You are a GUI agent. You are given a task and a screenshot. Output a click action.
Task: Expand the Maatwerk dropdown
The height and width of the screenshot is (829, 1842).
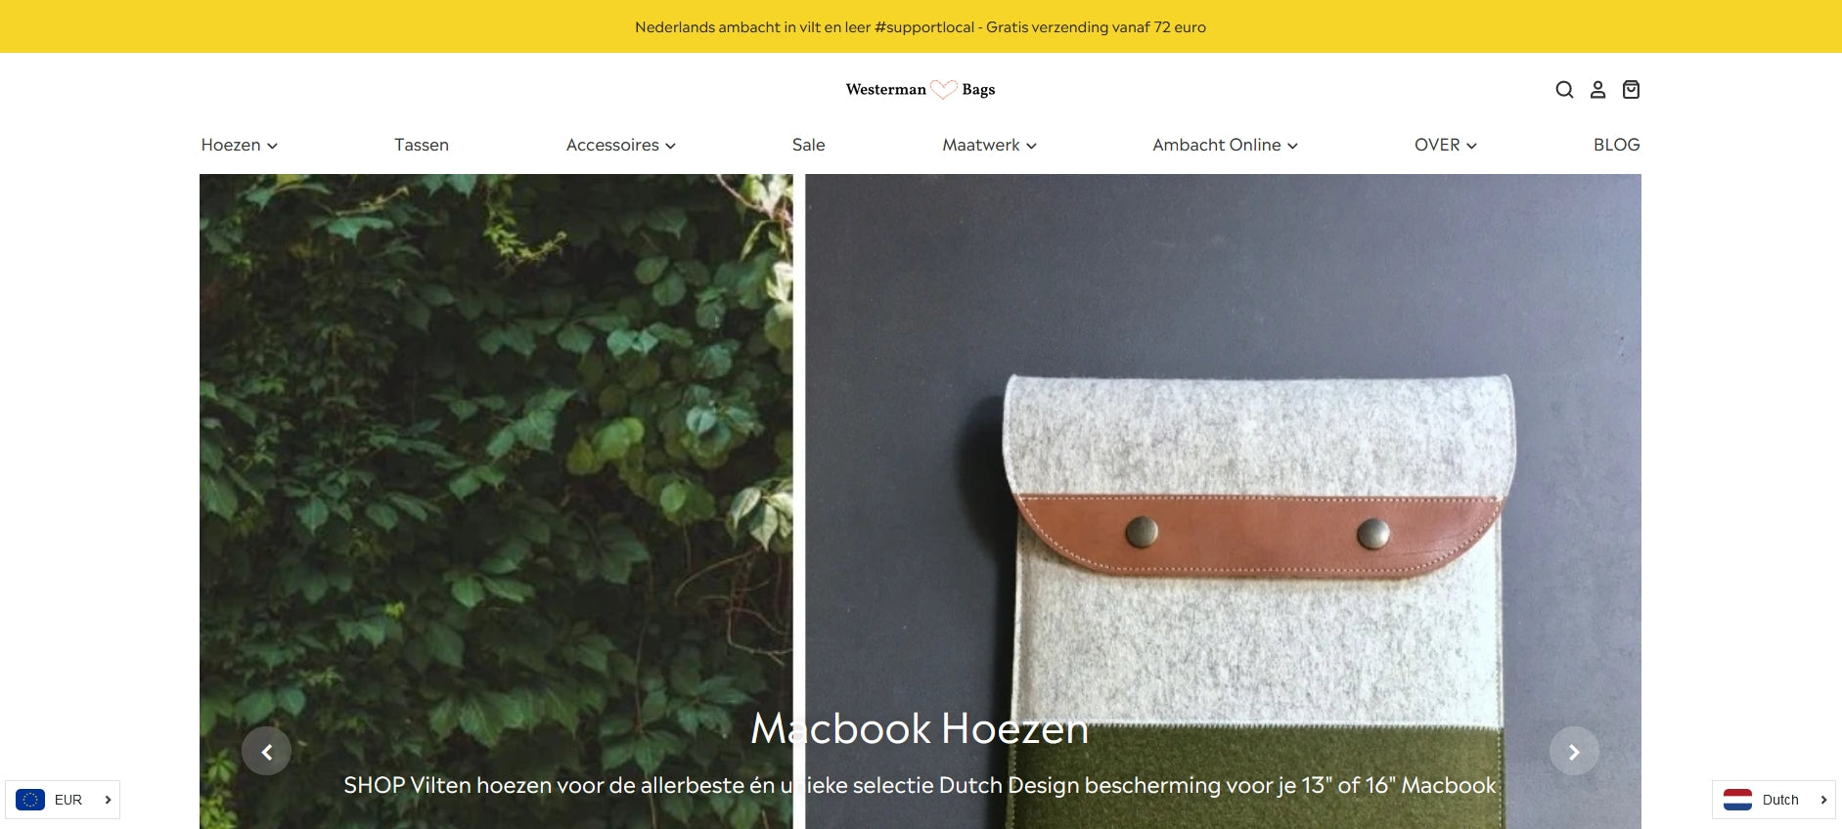click(x=990, y=145)
